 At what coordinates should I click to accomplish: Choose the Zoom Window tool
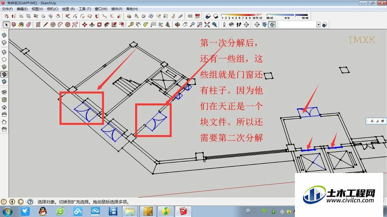tap(200, 25)
